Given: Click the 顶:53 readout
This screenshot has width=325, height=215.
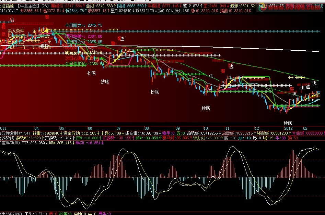Looking at the screenshot, I should pos(293,138).
